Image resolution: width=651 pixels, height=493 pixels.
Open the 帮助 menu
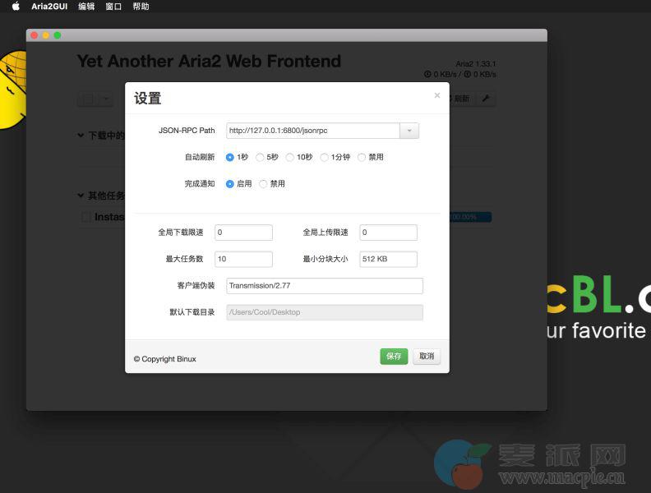141,7
